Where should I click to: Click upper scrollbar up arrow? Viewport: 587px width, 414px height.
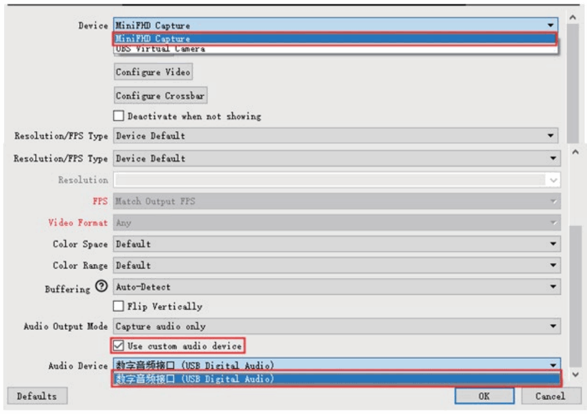[x=573, y=18]
